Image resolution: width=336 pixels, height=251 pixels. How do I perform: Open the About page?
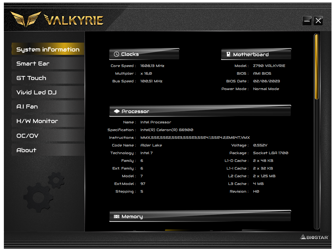click(48, 150)
